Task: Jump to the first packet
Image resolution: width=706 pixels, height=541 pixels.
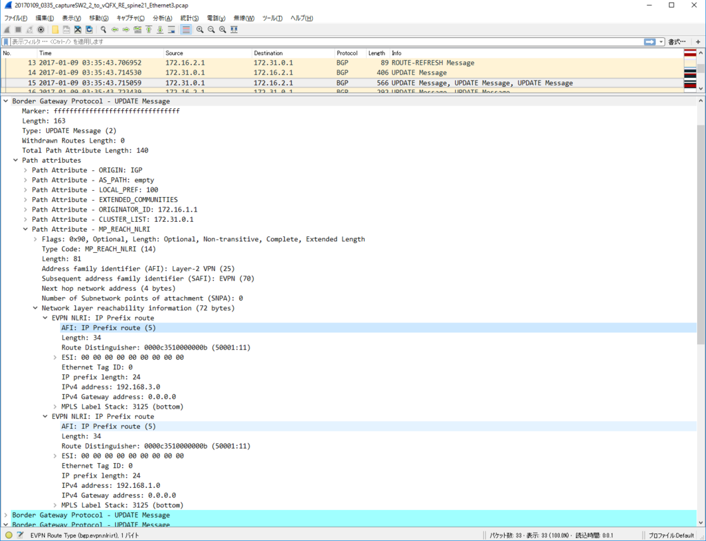Action: 149,30
